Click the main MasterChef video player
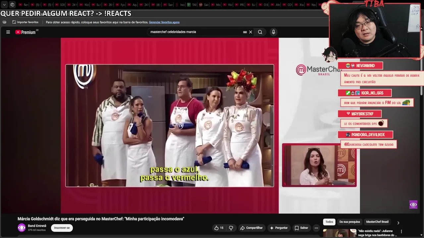The image size is (424, 238). (x=170, y=126)
